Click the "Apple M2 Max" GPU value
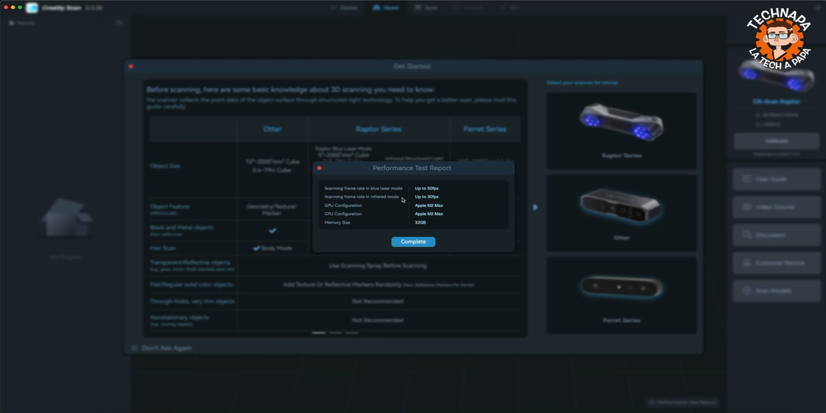 429,205
